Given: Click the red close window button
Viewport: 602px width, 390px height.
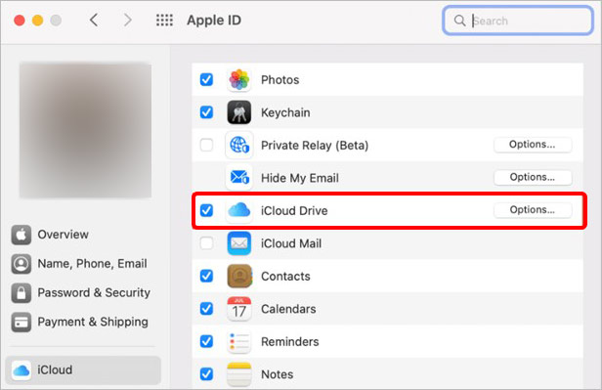Looking at the screenshot, I should (x=20, y=20).
